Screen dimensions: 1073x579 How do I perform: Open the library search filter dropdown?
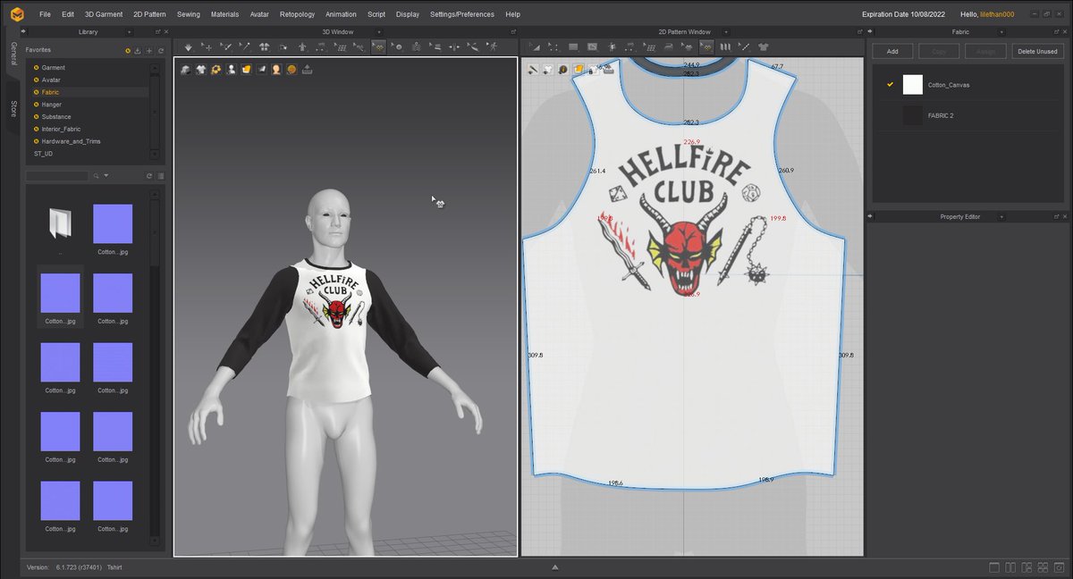tap(106, 176)
